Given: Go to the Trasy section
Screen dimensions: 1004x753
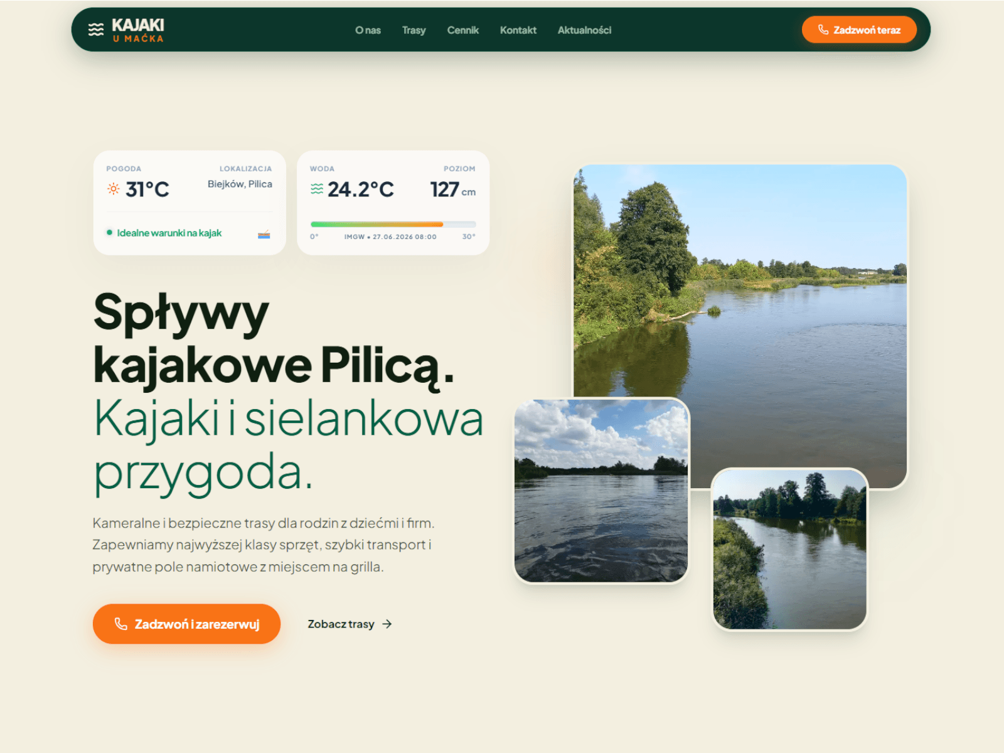Looking at the screenshot, I should tap(414, 30).
